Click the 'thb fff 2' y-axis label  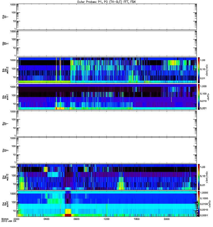click(5, 43)
